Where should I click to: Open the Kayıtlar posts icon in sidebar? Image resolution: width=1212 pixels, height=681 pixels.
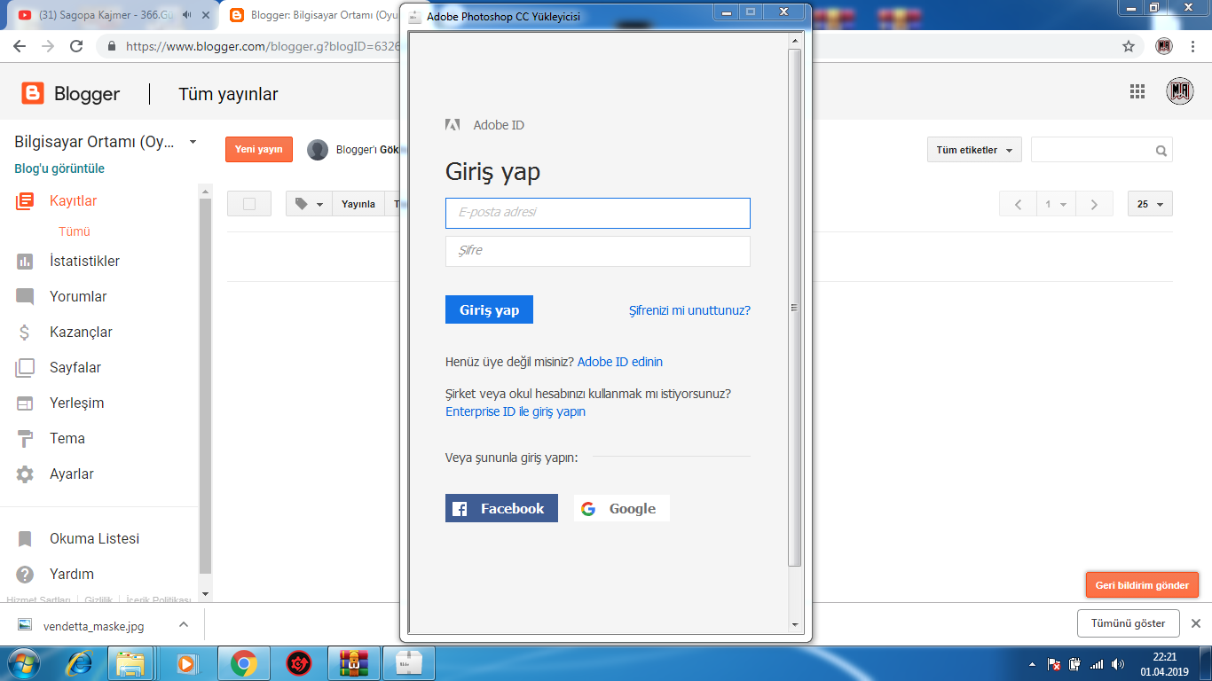(x=25, y=201)
